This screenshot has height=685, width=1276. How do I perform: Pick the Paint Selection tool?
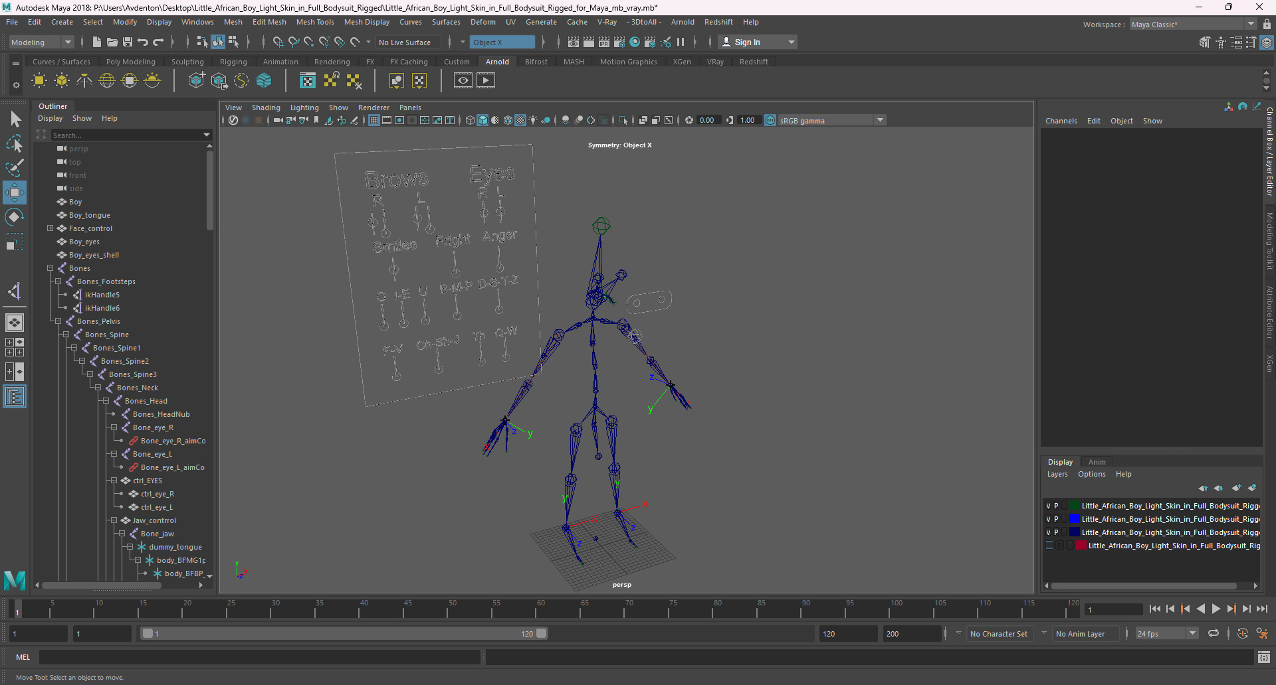coord(15,167)
